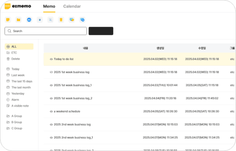Click the ETC folder icon in sidebar
Screen dimensions: 236x151
pyautogui.click(x=8, y=53)
